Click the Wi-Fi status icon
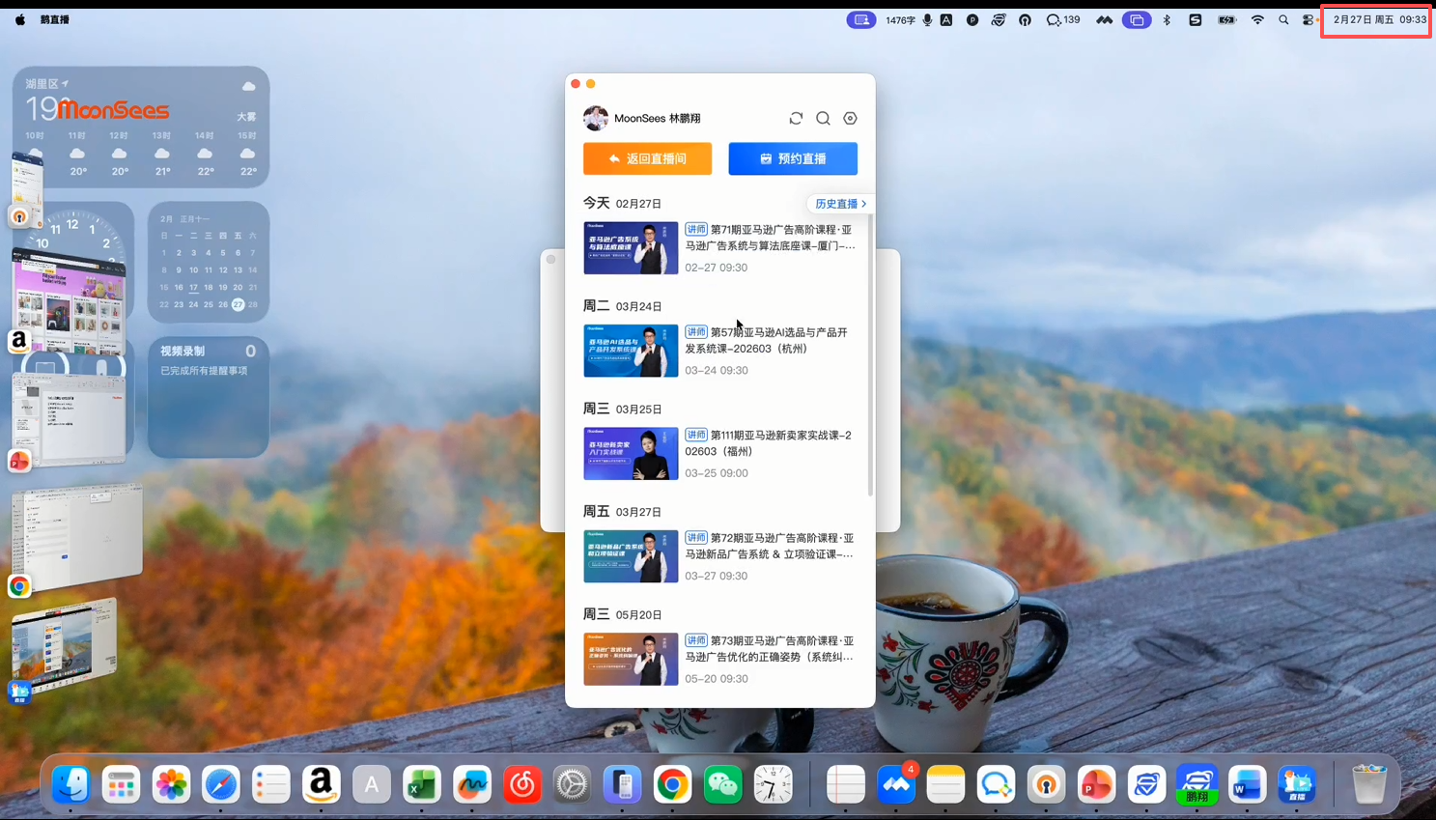This screenshot has width=1436, height=820. click(1257, 19)
